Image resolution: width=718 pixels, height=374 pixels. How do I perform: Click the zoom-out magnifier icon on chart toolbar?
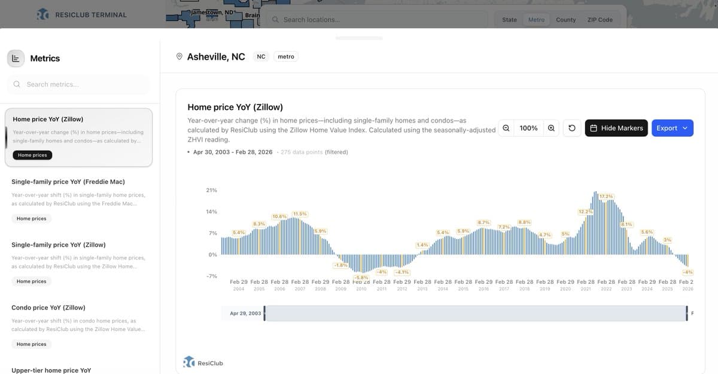tap(506, 128)
